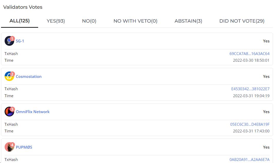The image size is (274, 163).
Task: Open the PUPMØS validator link
Action: click(x=24, y=147)
